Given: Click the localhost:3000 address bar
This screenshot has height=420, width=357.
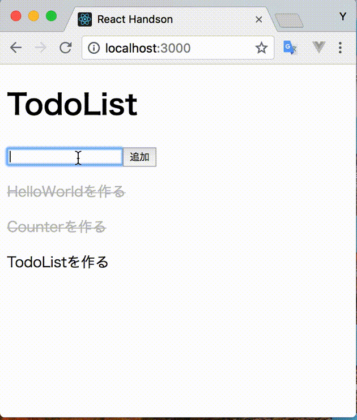Looking at the screenshot, I should (x=178, y=48).
